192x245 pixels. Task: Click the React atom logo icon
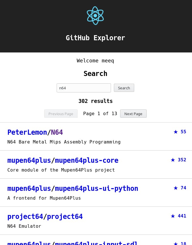95,16
